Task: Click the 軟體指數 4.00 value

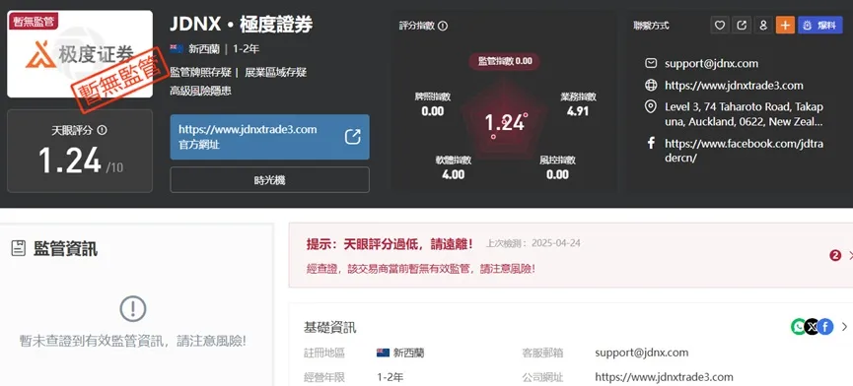Action: 453,174
